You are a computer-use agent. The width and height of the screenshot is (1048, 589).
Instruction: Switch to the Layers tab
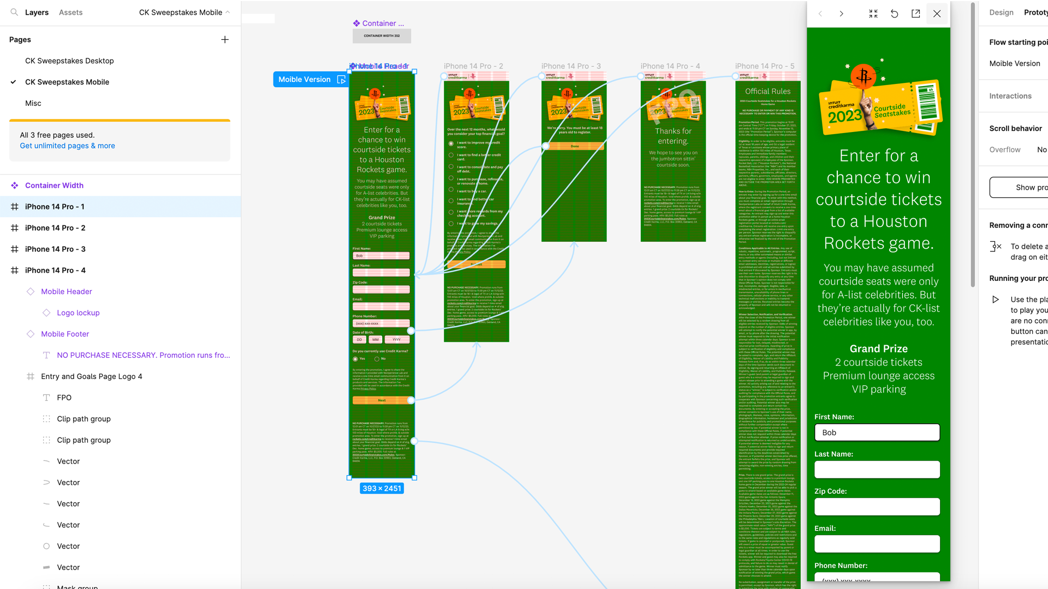[37, 12]
